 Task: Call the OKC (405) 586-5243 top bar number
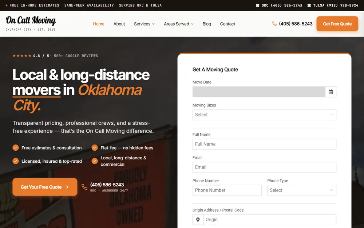click(x=282, y=5)
